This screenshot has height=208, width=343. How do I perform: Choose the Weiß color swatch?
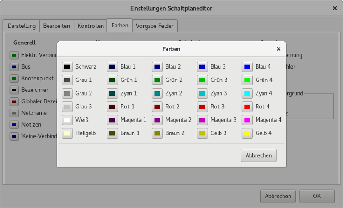[67, 120]
